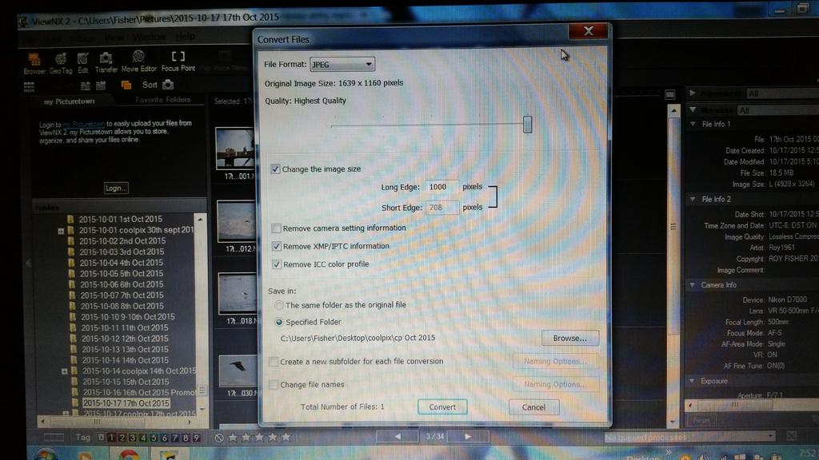Adjust the JPEG Quality slider handle

coord(528,125)
